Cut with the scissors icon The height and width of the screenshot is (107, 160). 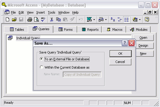click(x=52, y=20)
